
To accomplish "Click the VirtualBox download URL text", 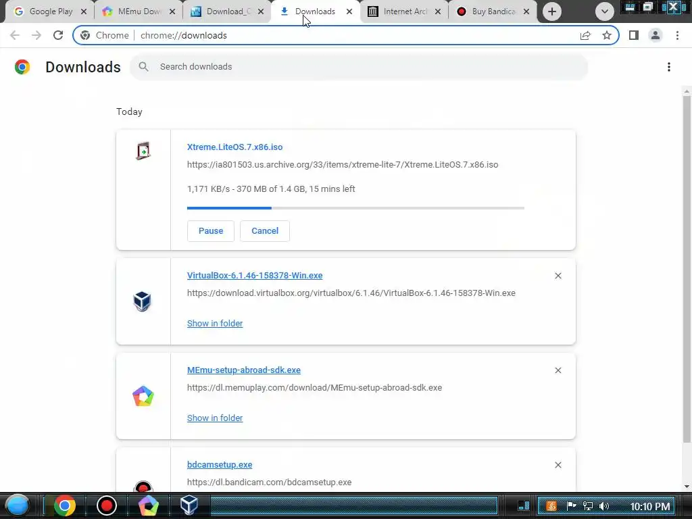I will point(351,293).
